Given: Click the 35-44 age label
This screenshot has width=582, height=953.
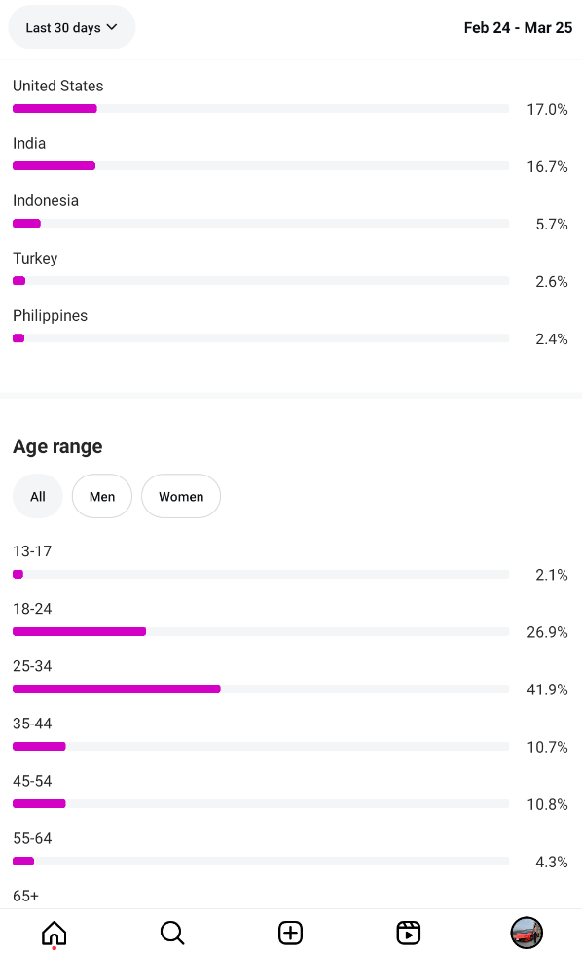Looking at the screenshot, I should [x=32, y=724].
